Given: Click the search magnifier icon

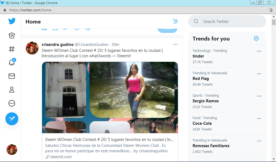Looking at the screenshot, I should pyautogui.click(x=196, y=21).
